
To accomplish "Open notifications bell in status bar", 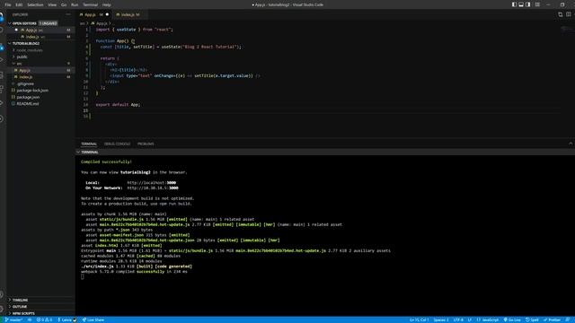I will coord(568,319).
